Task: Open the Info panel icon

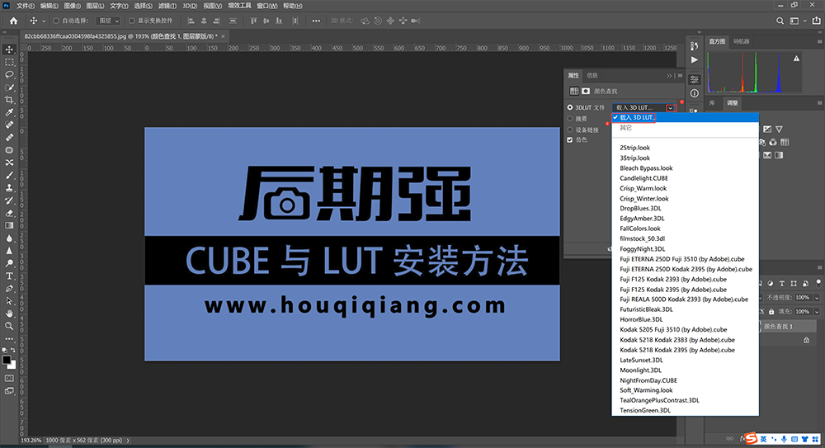Action: click(694, 93)
